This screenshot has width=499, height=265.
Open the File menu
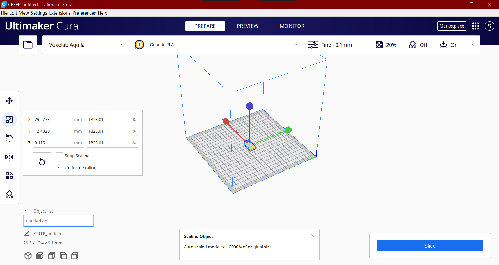point(4,13)
